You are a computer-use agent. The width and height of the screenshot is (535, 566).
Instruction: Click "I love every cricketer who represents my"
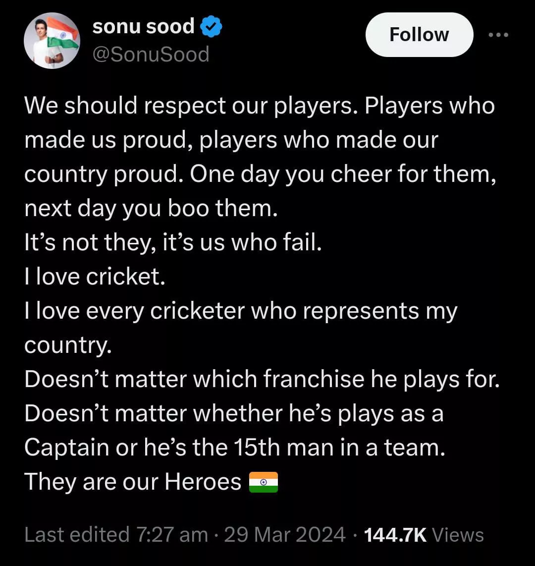[241, 311]
